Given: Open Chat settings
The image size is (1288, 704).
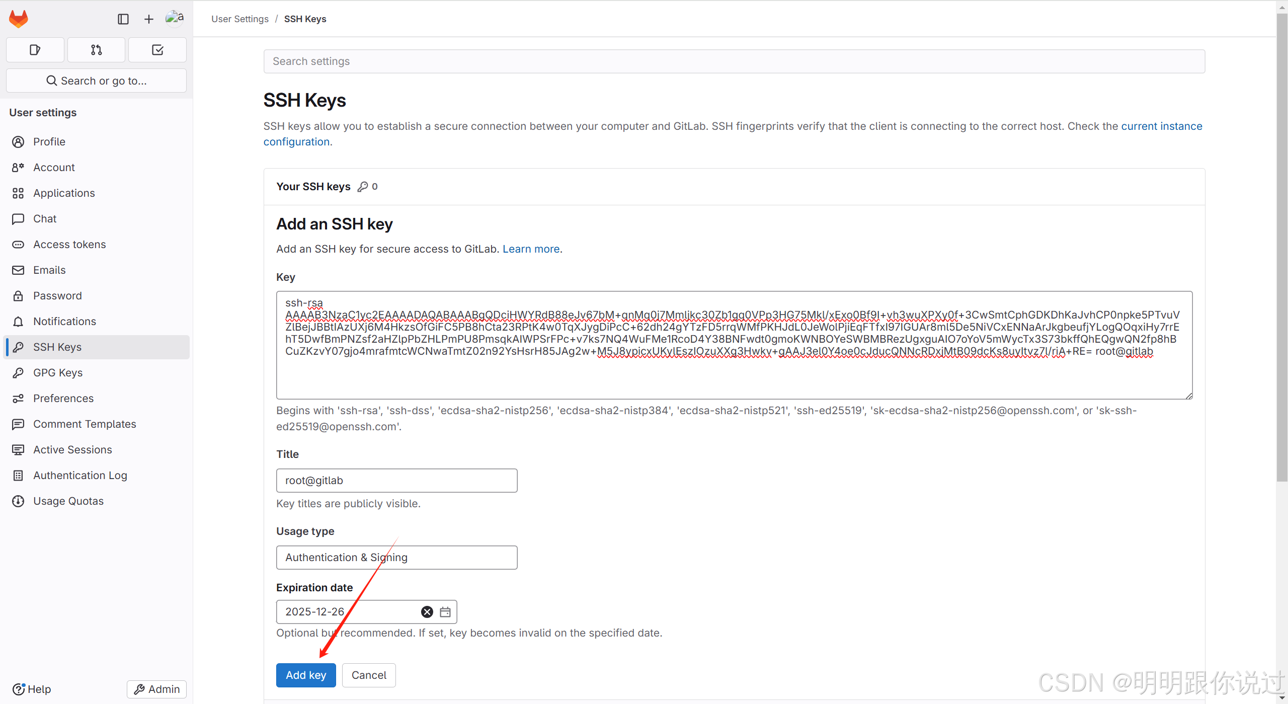Looking at the screenshot, I should tap(96, 219).
